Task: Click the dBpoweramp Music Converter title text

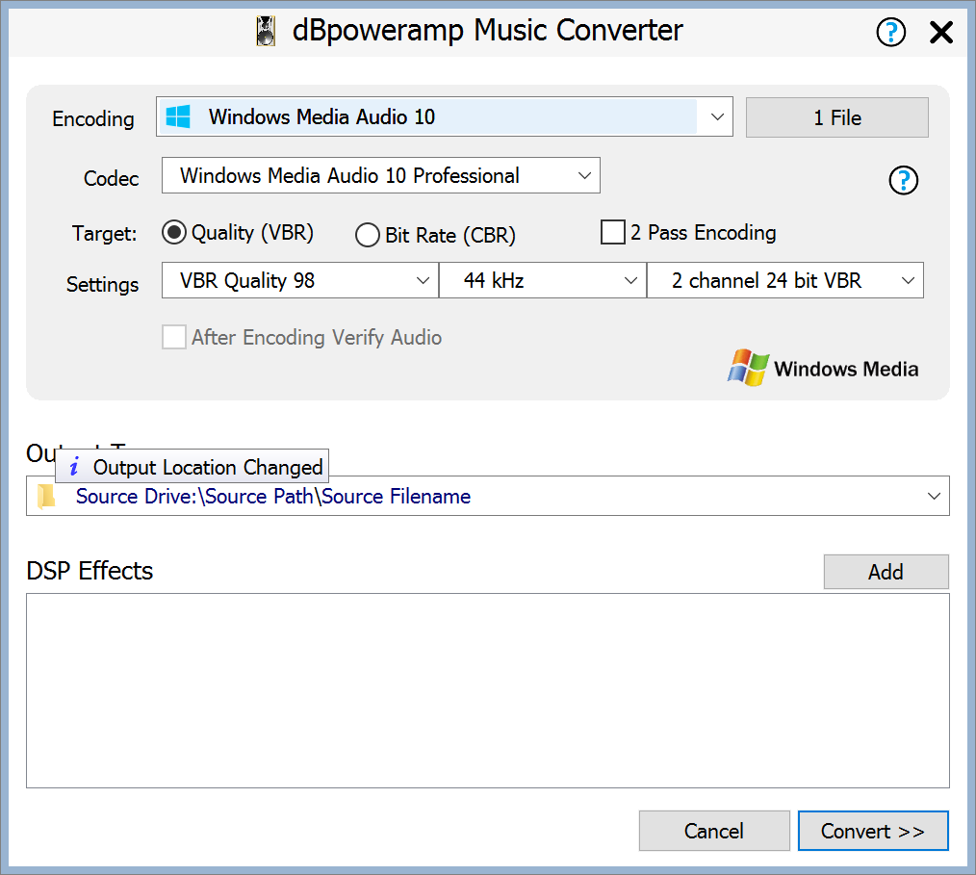Action: click(488, 31)
